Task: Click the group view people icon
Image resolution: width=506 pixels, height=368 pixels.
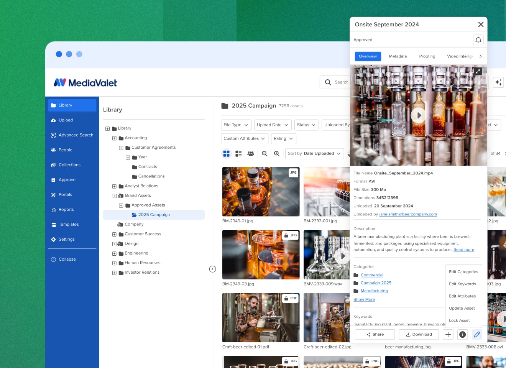Action: pos(251,154)
